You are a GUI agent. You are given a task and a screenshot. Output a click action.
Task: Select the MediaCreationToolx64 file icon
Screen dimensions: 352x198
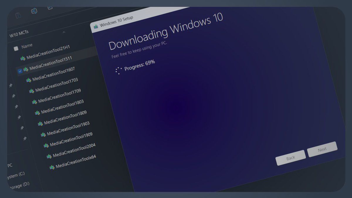pyautogui.click(x=52, y=167)
